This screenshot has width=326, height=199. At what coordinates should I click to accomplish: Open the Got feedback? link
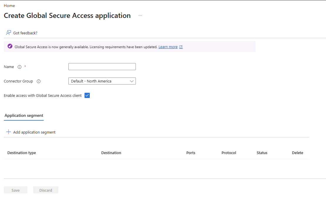pos(25,33)
